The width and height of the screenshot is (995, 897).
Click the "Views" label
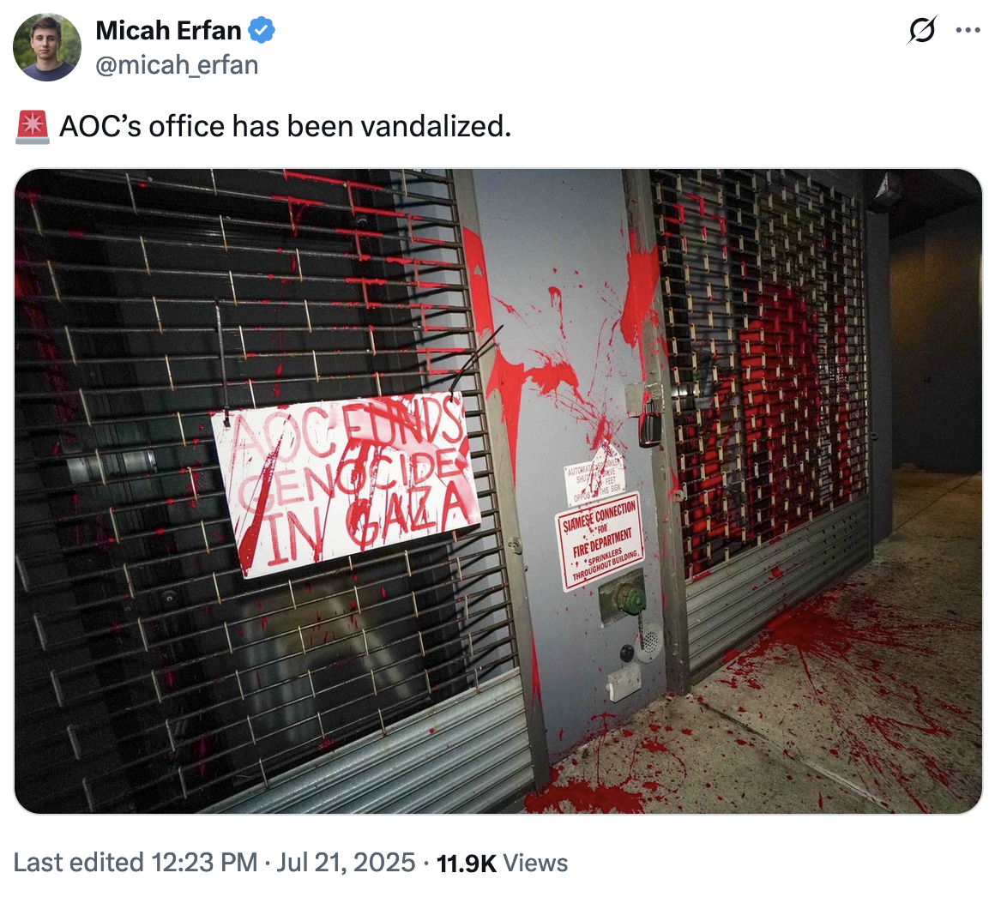click(x=535, y=864)
